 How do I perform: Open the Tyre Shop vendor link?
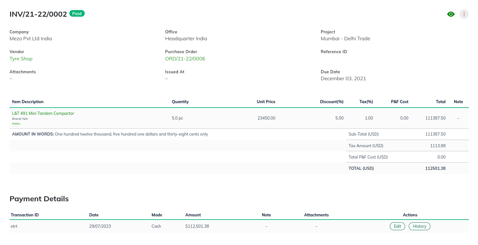point(21,59)
